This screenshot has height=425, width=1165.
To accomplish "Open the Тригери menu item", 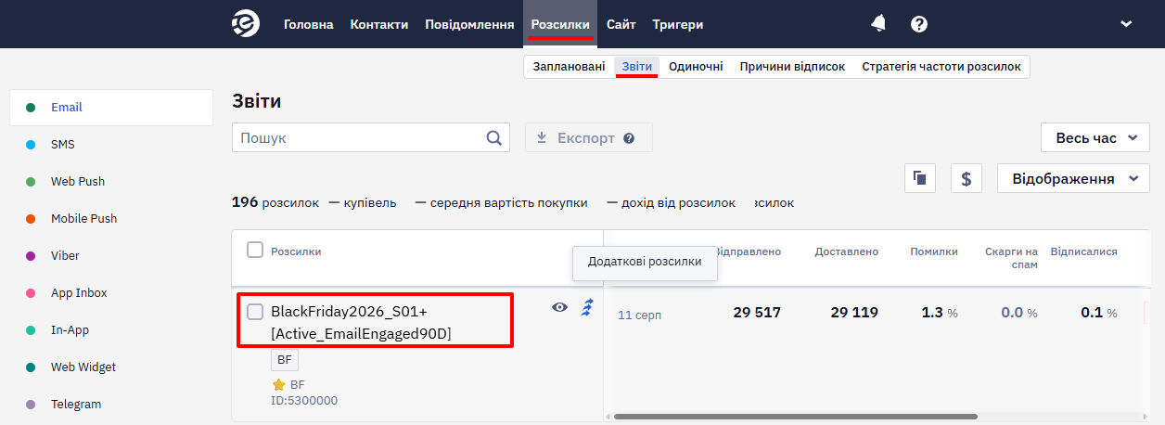I will tap(677, 25).
